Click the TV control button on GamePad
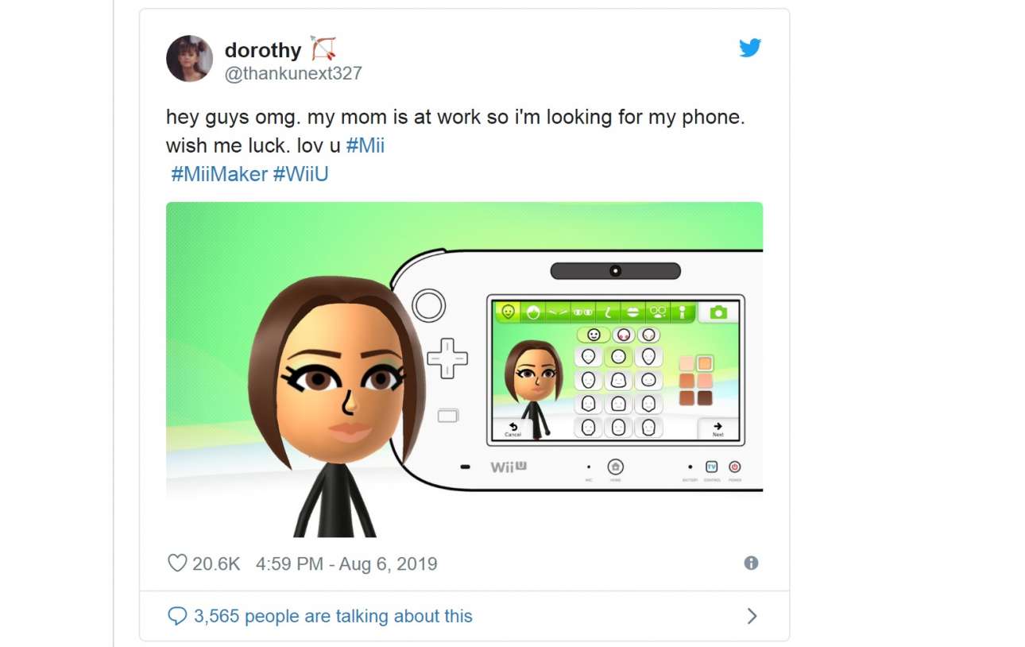Image resolution: width=1025 pixels, height=647 pixels. pyautogui.click(x=712, y=467)
